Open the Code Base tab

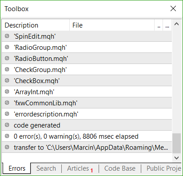pos(120,168)
